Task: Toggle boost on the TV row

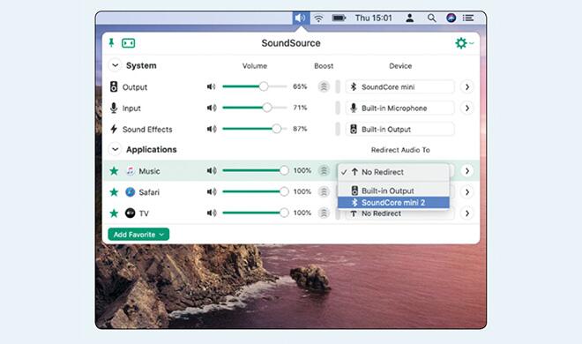Action: pyautogui.click(x=324, y=213)
